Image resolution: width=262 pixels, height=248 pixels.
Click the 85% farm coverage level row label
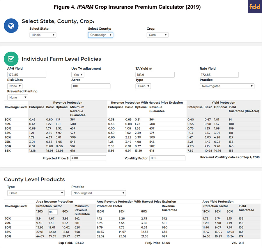coord(8,151)
